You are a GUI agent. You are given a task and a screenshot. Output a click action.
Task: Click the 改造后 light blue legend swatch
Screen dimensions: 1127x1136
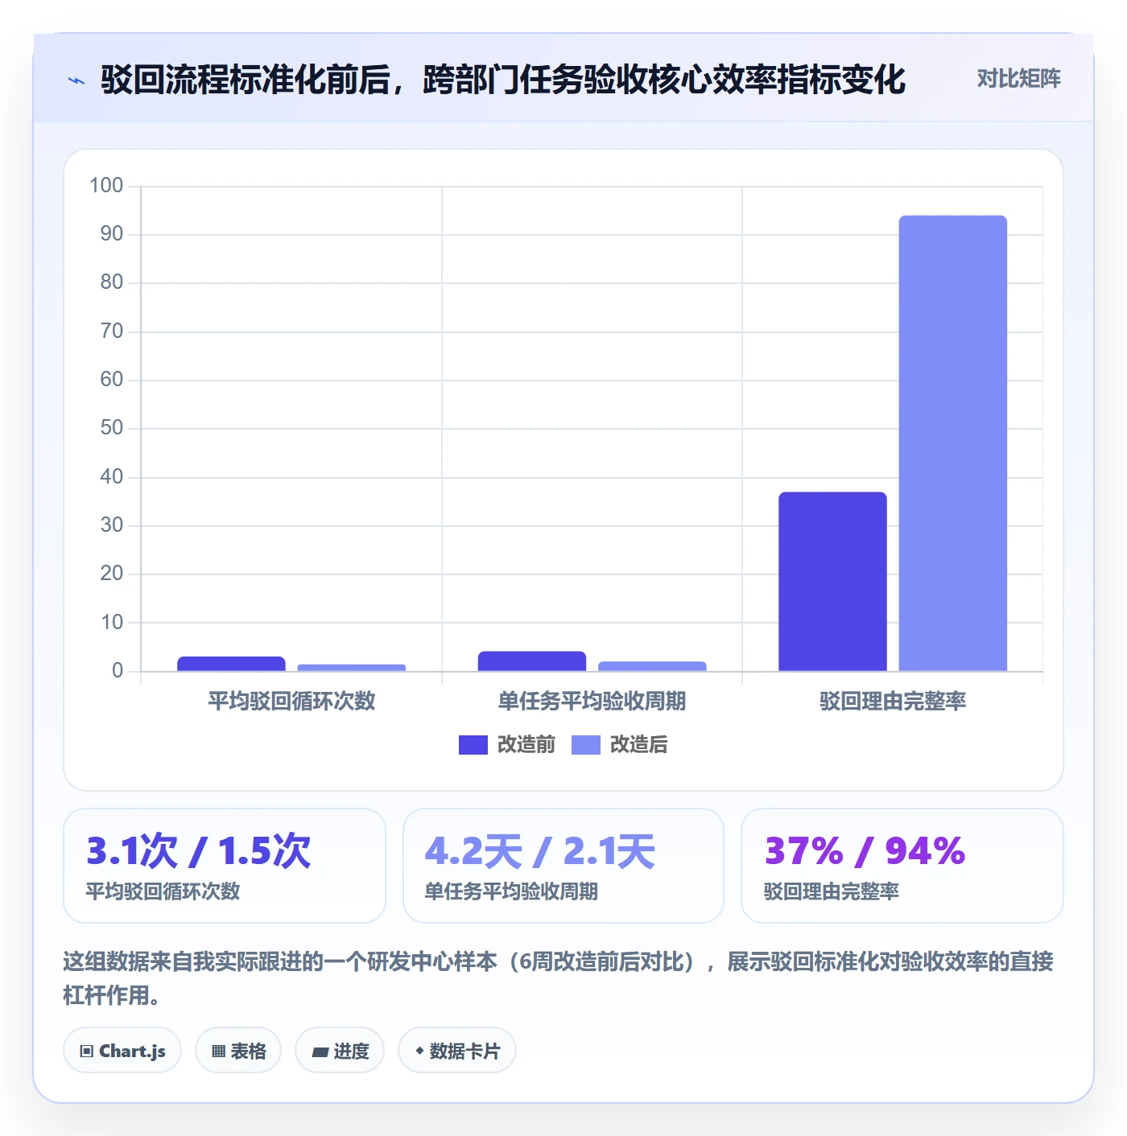click(586, 745)
